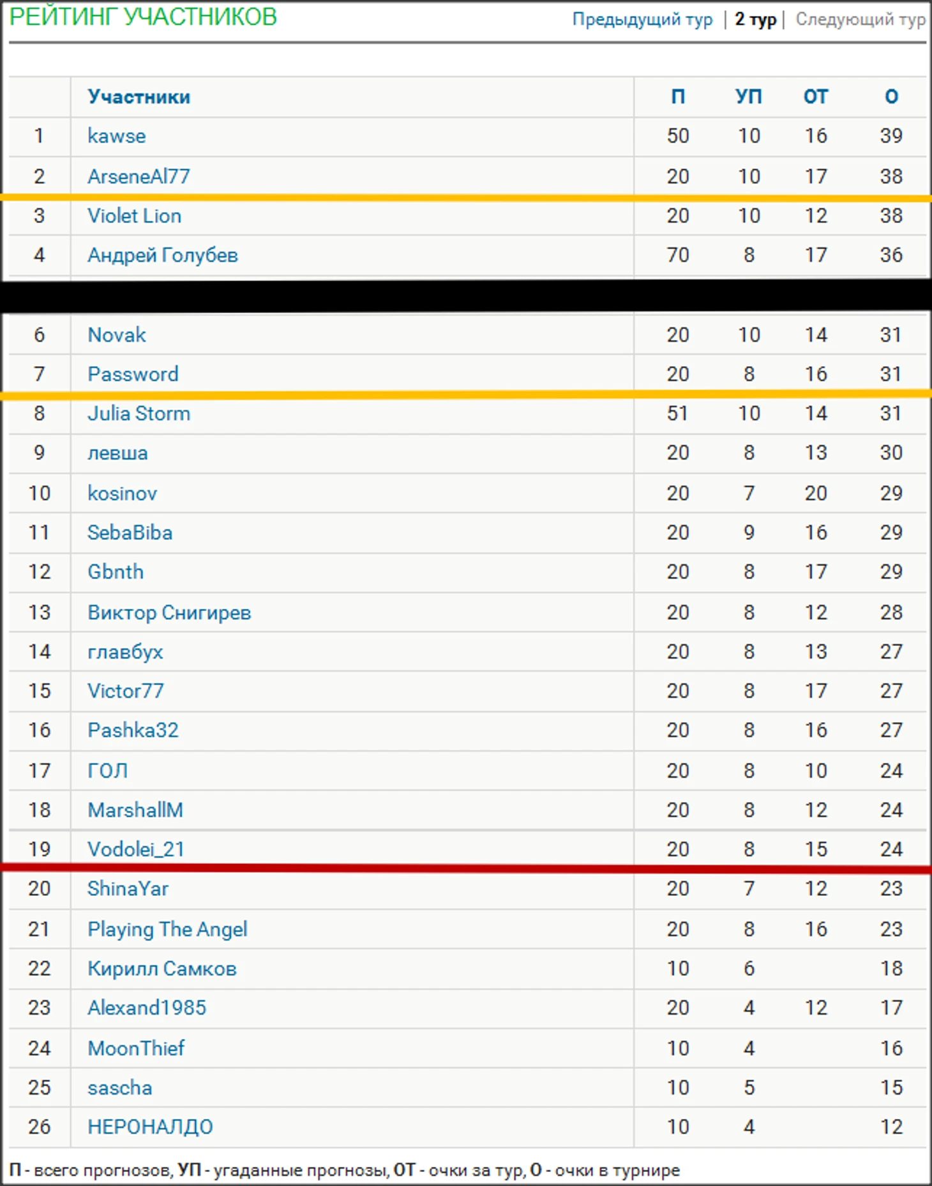
Task: Click the 'УП' column header
Action: click(x=748, y=97)
